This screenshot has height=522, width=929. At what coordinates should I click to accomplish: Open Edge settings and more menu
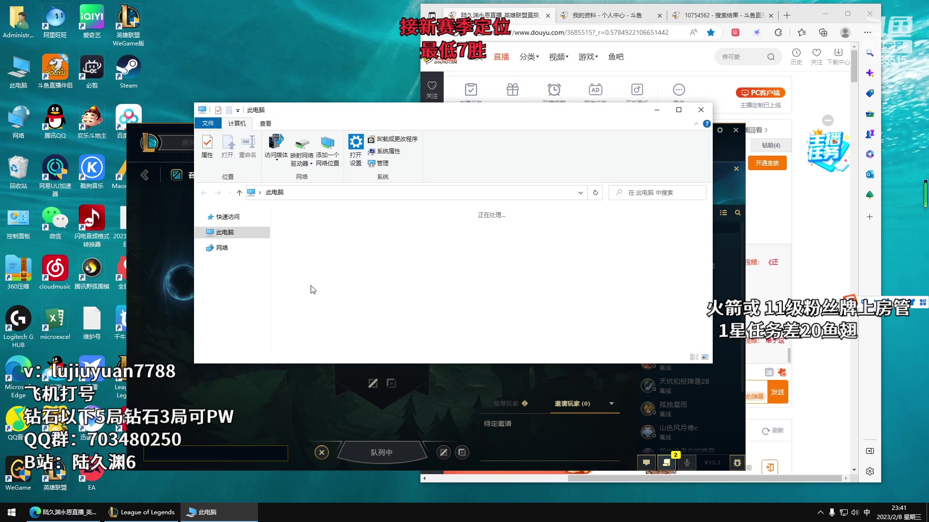tap(868, 32)
